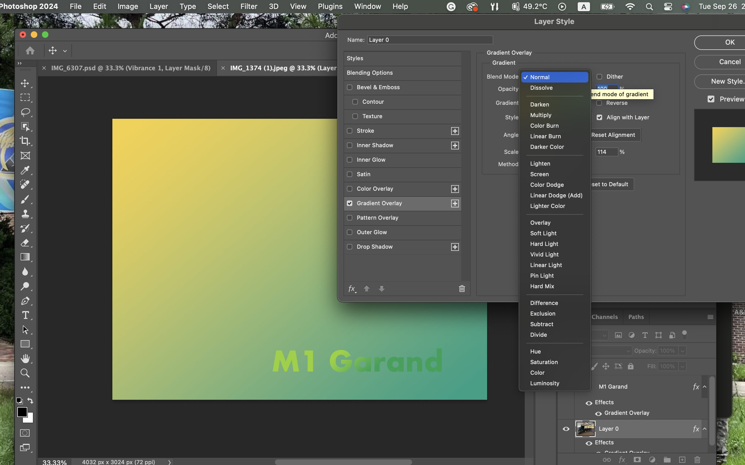Open the Filter menu
745x465 pixels.
click(248, 6)
